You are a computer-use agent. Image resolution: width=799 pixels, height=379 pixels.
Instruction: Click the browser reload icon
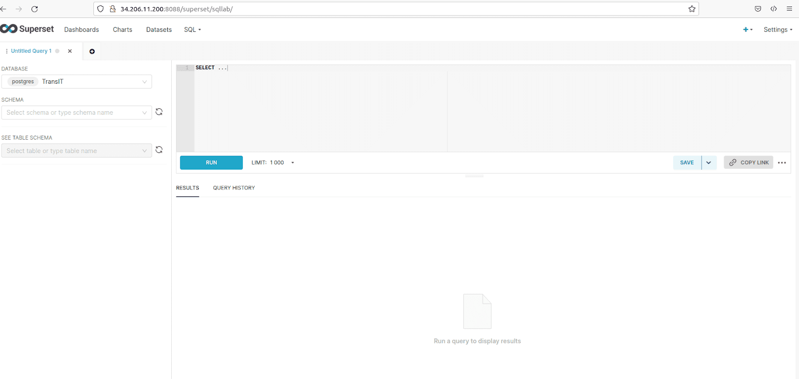click(x=34, y=9)
